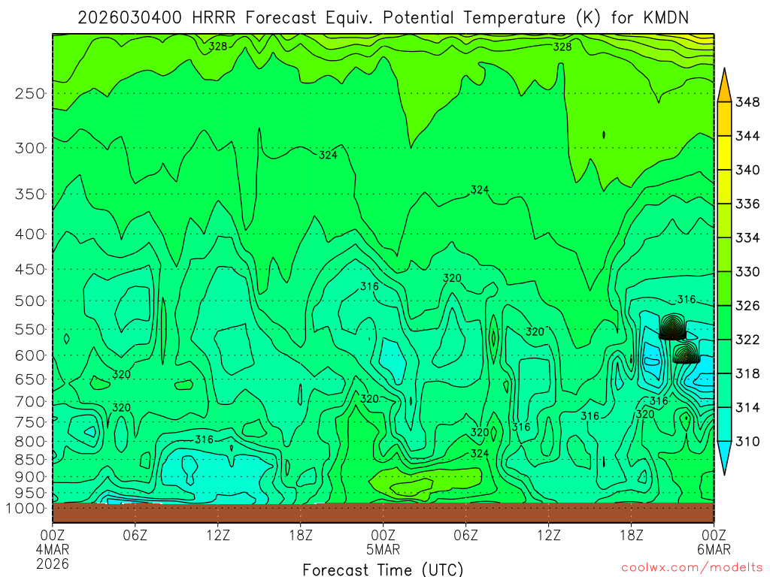Screen dimensions: 770x577
Task: Click the 00Z tick label above 4MAR
Action: coord(52,535)
